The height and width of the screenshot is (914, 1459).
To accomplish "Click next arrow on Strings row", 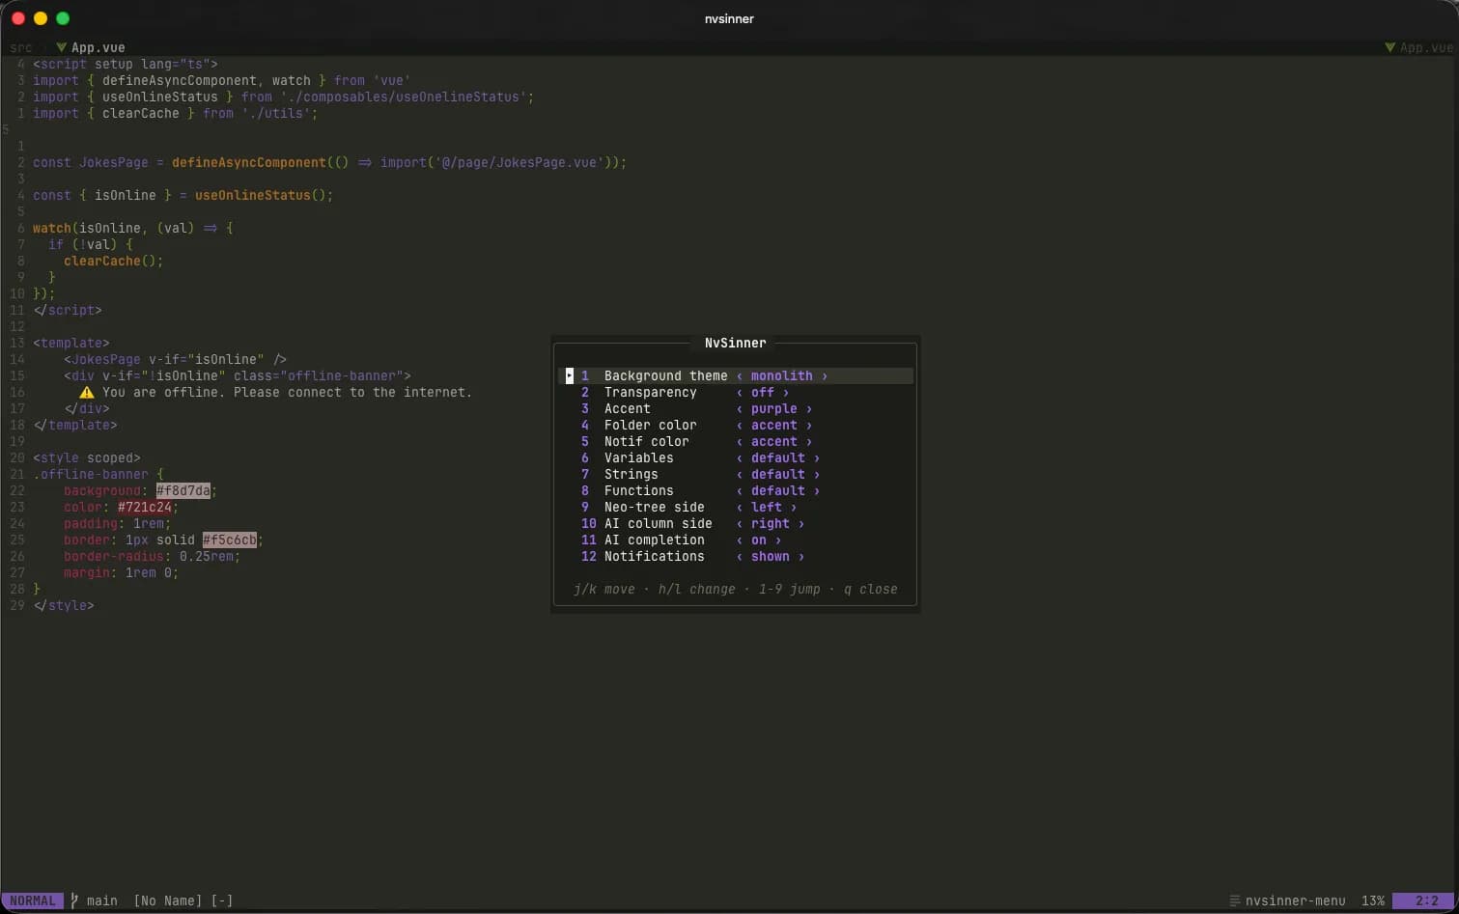I will coord(817,475).
